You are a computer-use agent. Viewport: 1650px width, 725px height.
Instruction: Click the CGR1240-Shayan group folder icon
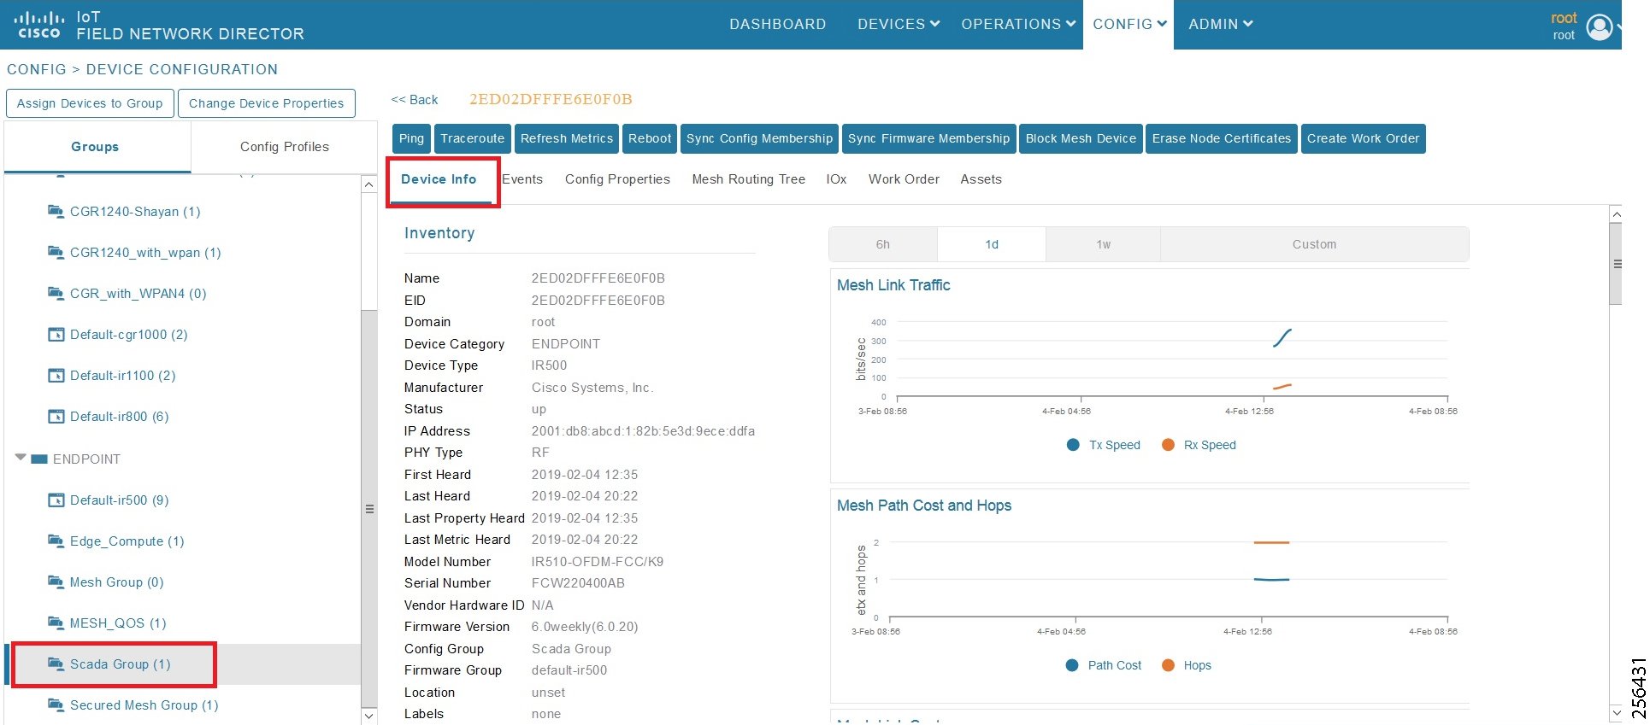pos(56,211)
